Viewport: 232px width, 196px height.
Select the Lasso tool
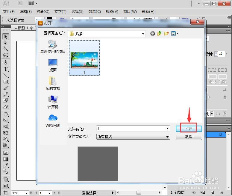6,55
